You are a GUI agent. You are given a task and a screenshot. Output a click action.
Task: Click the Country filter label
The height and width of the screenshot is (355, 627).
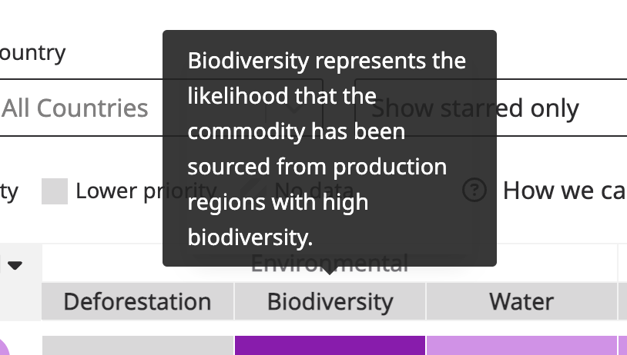[x=32, y=52]
